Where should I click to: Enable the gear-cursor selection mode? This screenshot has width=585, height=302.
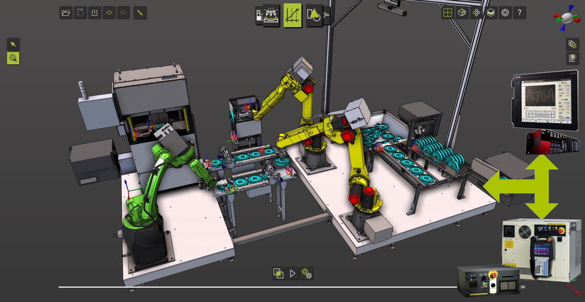13,58
